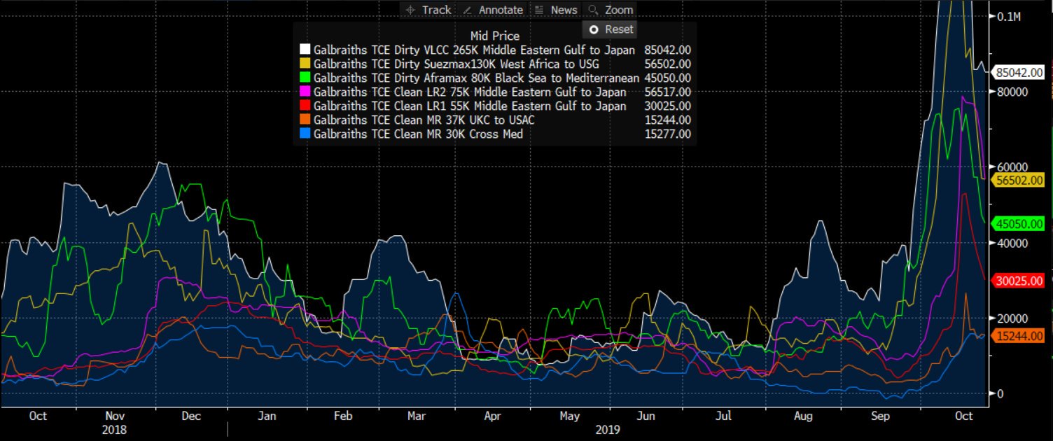Click the Sep x-axis month label

[880, 416]
